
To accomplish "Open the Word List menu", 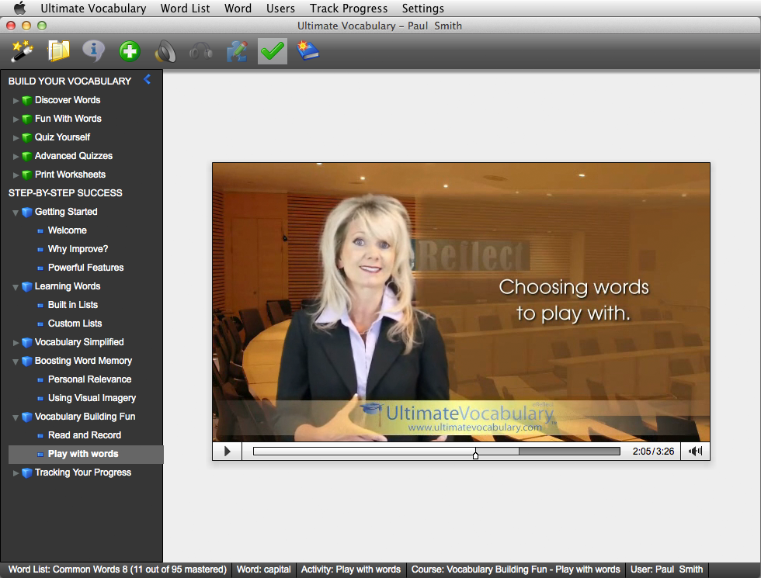I will [x=185, y=9].
